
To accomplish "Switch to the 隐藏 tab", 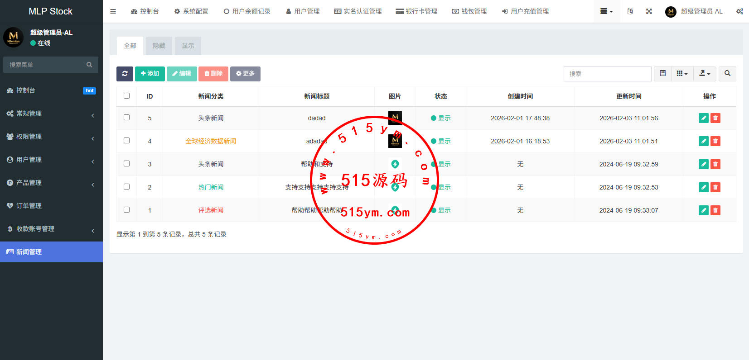I will point(159,46).
